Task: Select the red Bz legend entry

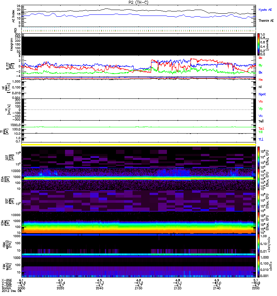Action: (260, 58)
